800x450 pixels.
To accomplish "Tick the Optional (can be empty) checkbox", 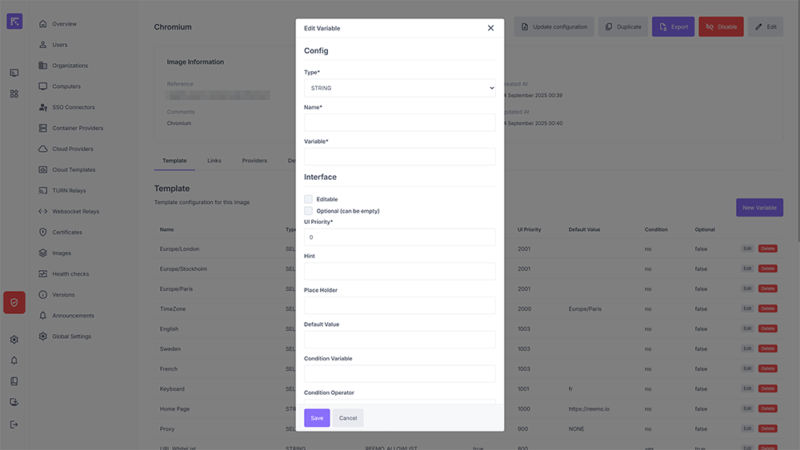I will pos(308,211).
